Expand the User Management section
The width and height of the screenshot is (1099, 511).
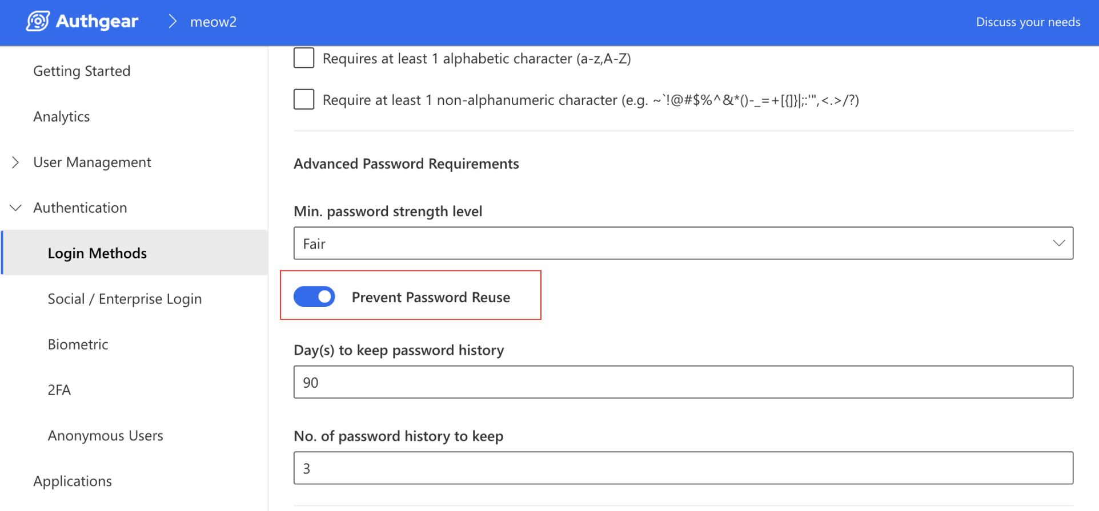pyautogui.click(x=15, y=163)
